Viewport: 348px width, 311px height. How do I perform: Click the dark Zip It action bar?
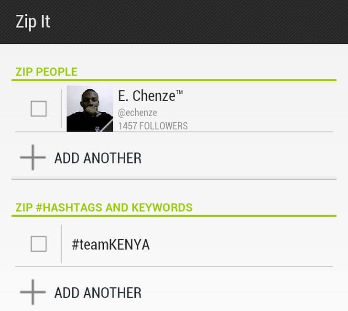click(174, 22)
